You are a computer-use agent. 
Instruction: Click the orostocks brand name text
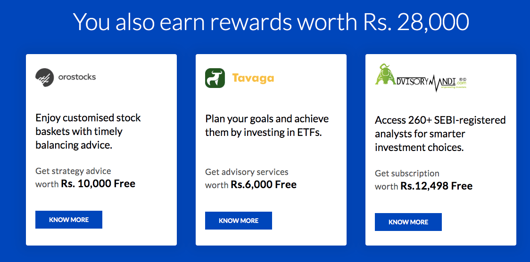point(77,77)
